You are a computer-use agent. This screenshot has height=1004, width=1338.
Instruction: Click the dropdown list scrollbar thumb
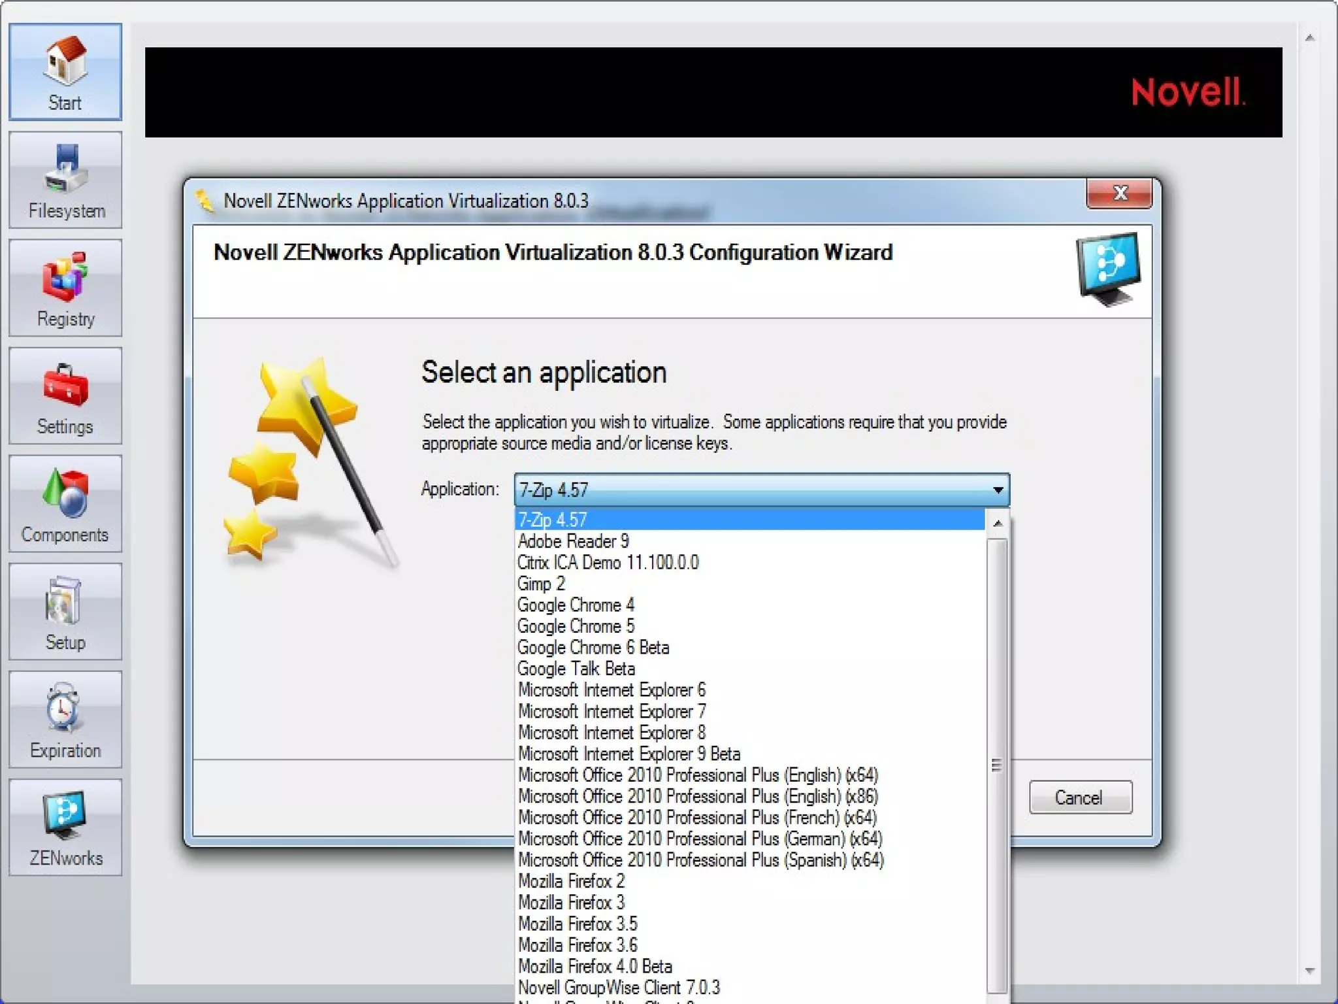pos(997,765)
